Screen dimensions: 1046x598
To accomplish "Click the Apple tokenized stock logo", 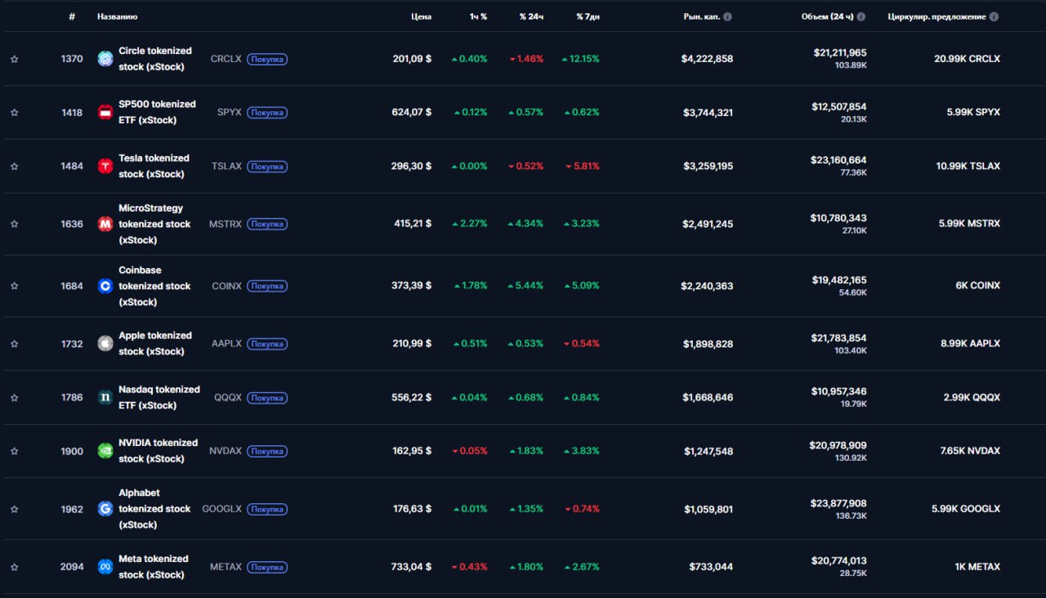I will [105, 344].
